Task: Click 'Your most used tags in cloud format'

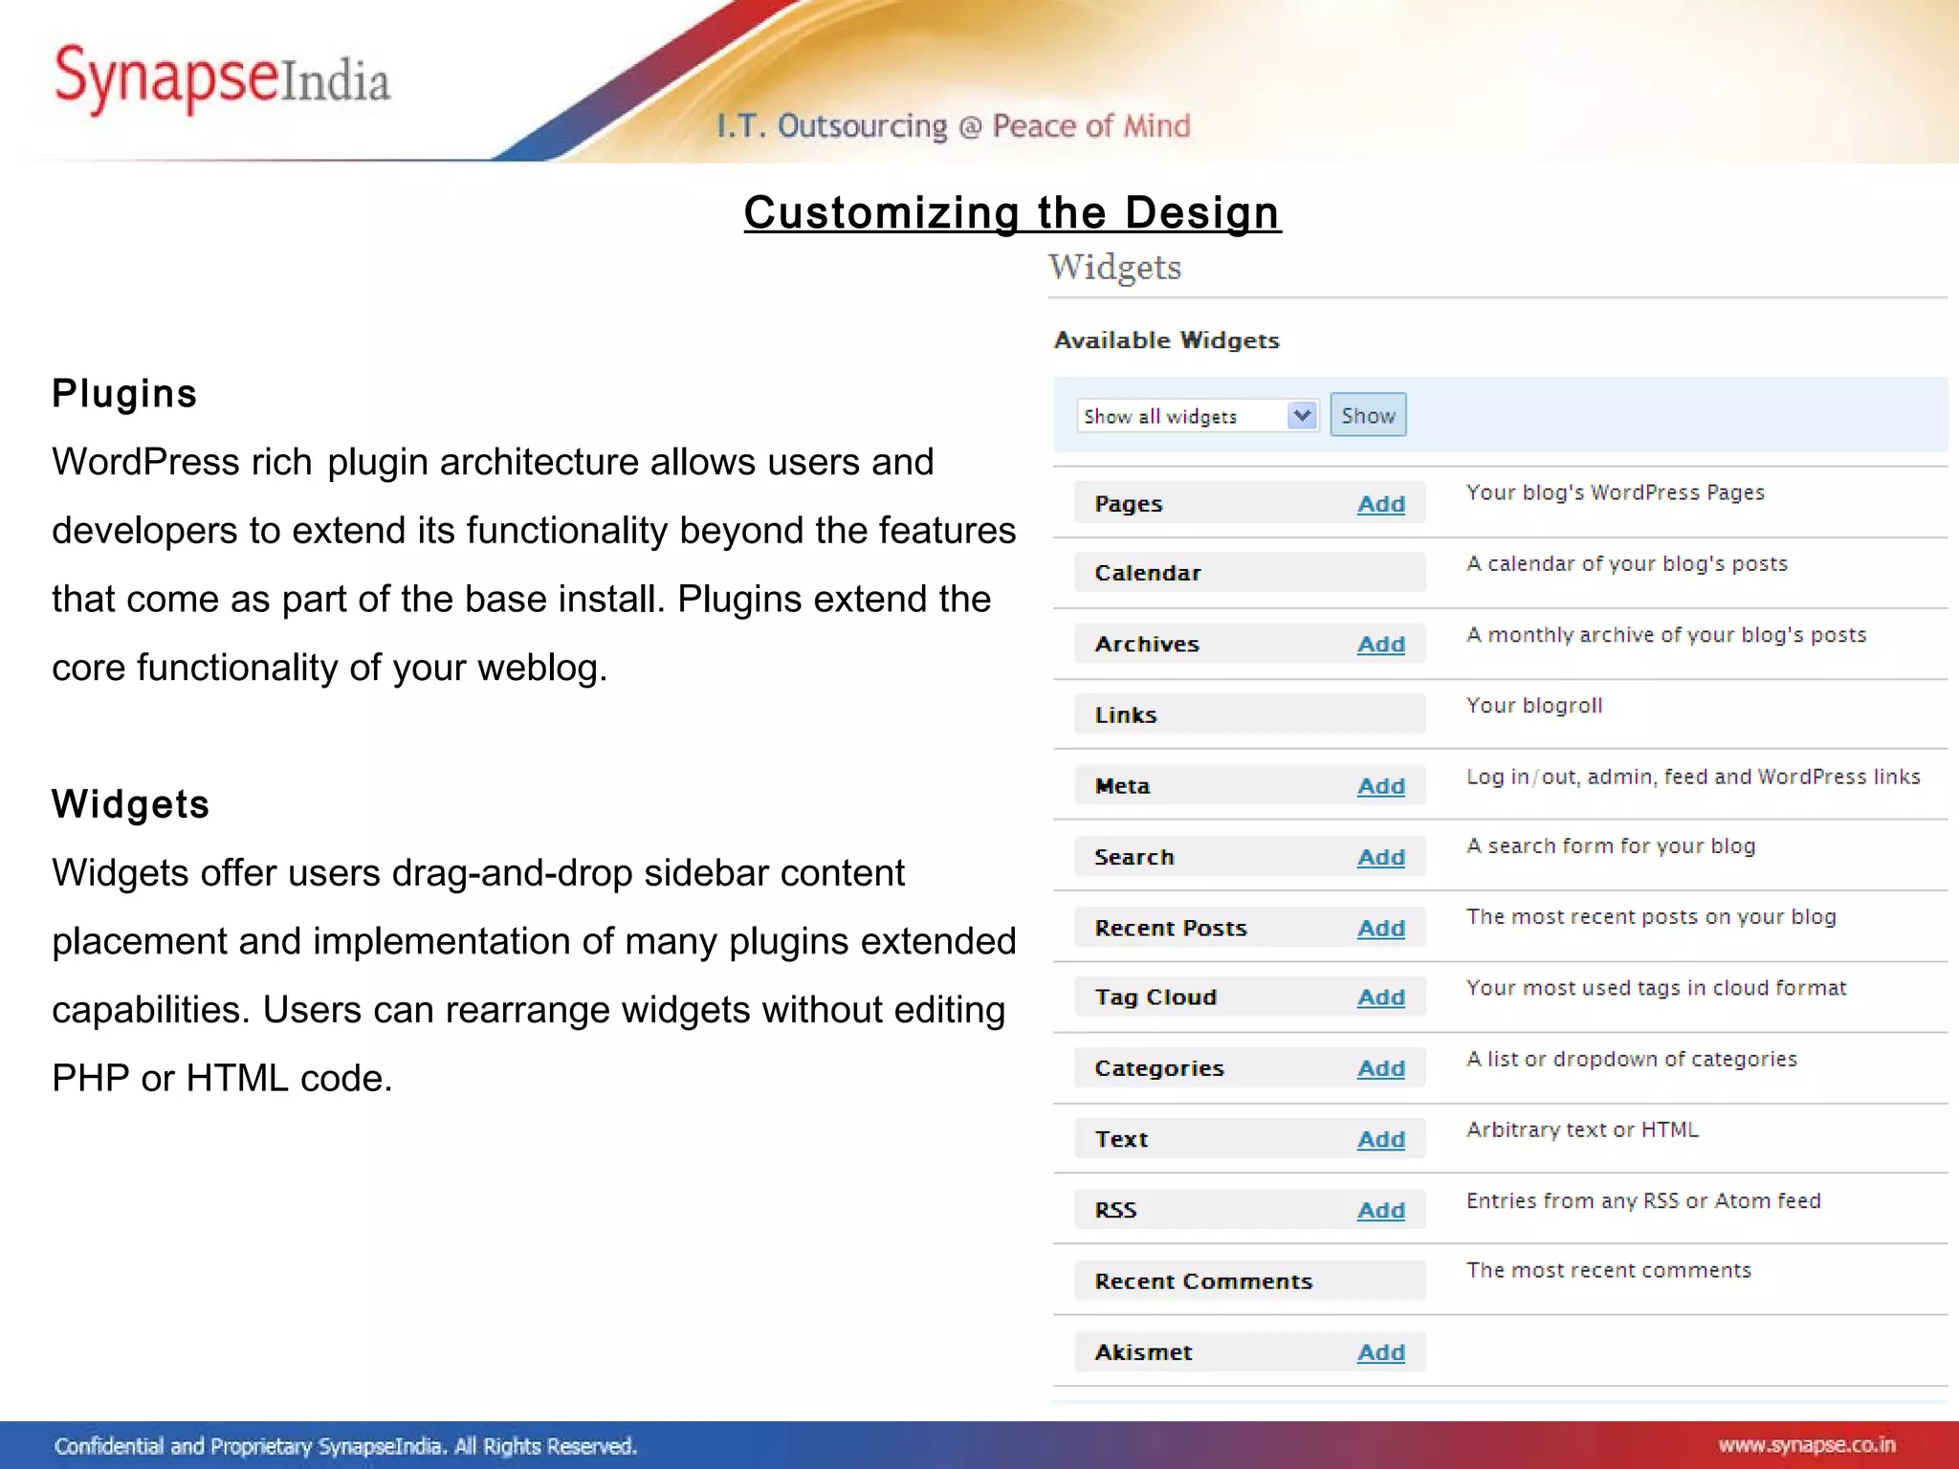Action: (1656, 988)
